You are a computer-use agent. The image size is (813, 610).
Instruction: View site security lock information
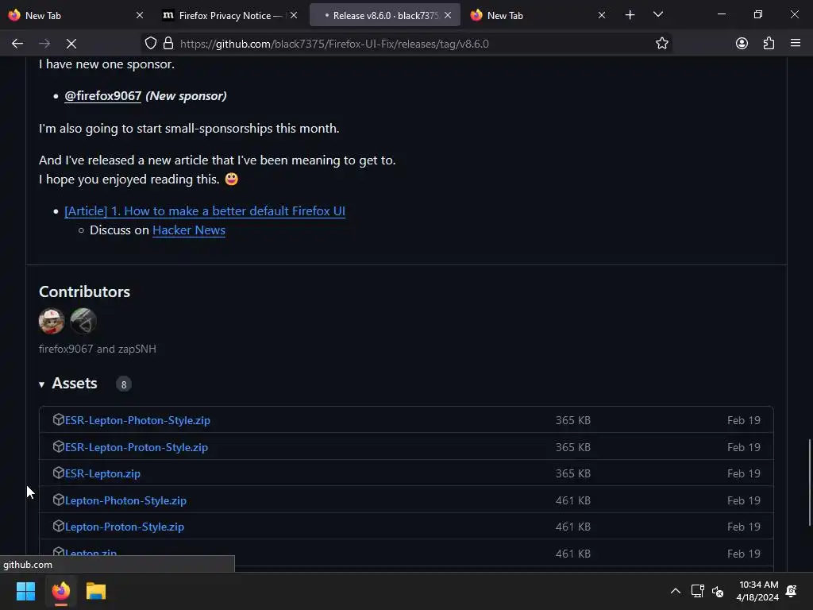coord(168,43)
